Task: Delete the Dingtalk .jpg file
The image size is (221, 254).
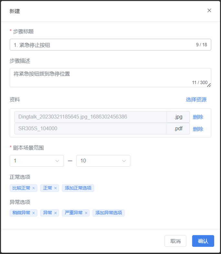Action: (198, 117)
